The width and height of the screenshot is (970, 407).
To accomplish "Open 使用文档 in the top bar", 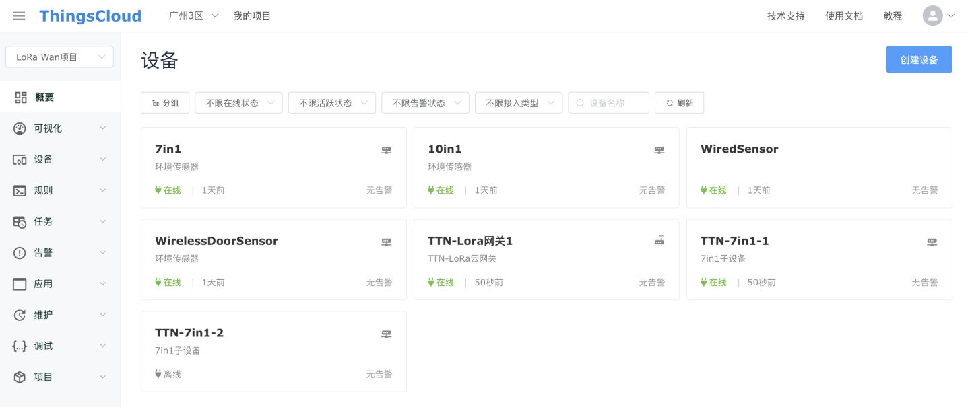I will click(x=844, y=16).
